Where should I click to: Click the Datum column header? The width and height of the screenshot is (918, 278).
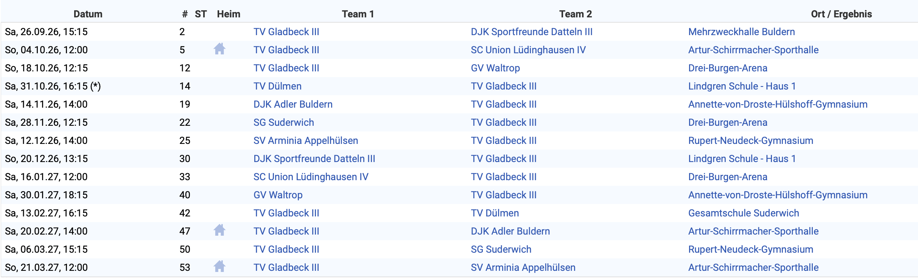pyautogui.click(x=88, y=14)
